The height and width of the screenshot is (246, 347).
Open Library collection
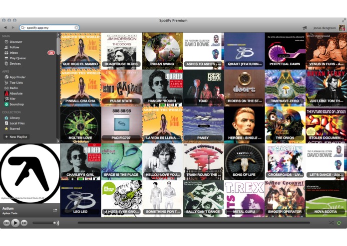[x=14, y=118]
